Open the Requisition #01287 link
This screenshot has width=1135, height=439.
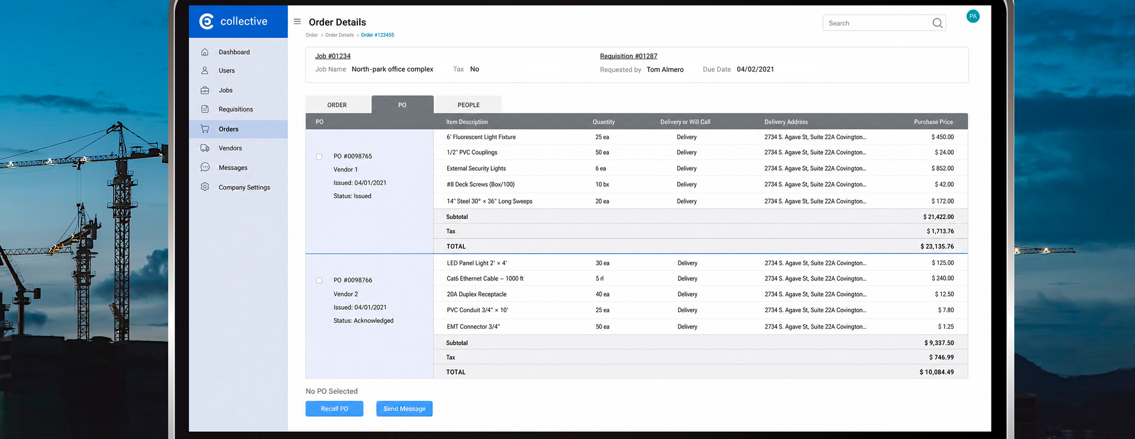coord(628,56)
